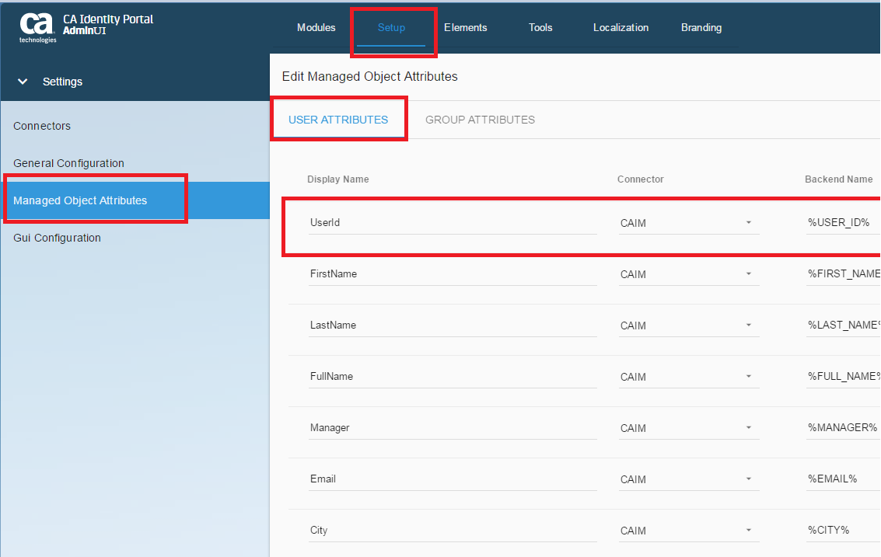Screen dimensions: 881x557
Task: Switch to the Group Attributes tab
Action: tap(480, 120)
